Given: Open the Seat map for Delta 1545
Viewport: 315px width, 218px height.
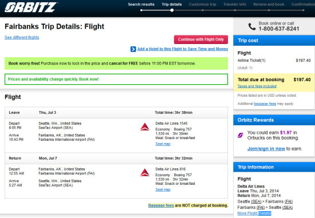Looking at the screenshot, I should pyautogui.click(x=163, y=144).
